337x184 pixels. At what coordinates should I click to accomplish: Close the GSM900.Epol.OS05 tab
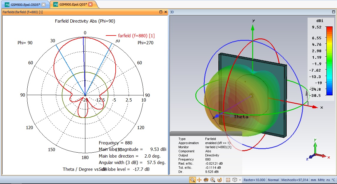pos(44,4)
